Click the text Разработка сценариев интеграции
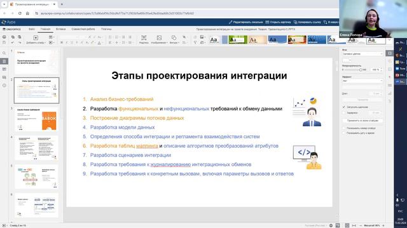The width and height of the screenshot is (407, 228). pyautogui.click(x=130, y=155)
